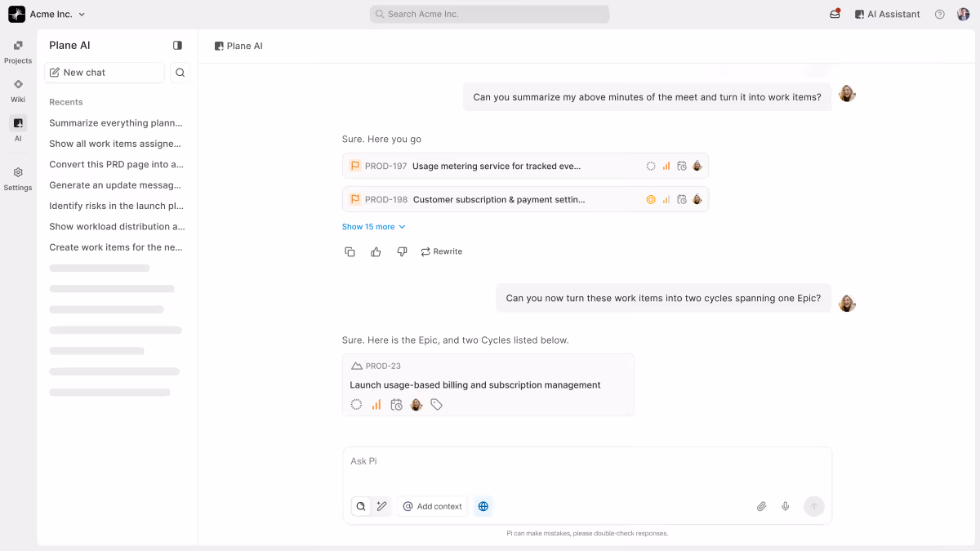The width and height of the screenshot is (980, 551).
Task: Click the priority bars icon on PROD-197
Action: [x=666, y=166]
